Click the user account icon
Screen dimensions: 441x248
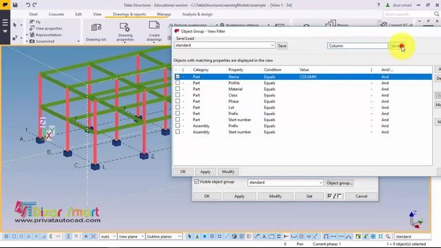click(x=388, y=5)
